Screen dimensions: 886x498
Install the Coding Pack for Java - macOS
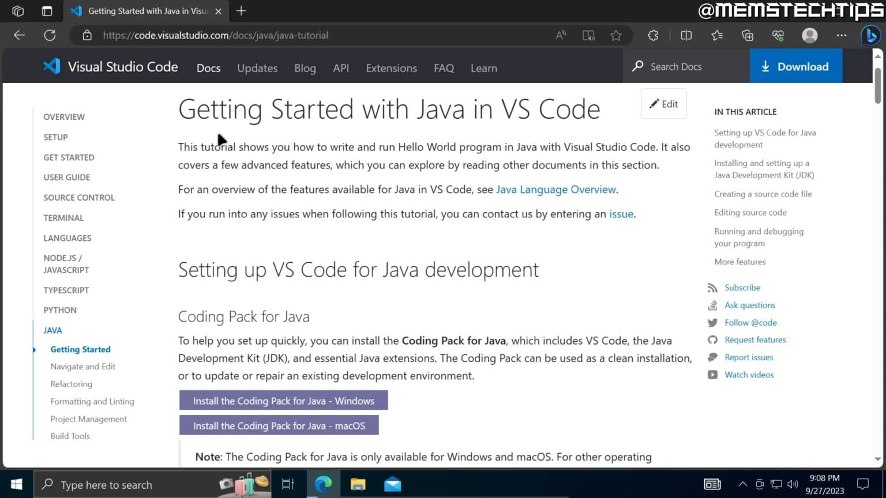tap(279, 425)
